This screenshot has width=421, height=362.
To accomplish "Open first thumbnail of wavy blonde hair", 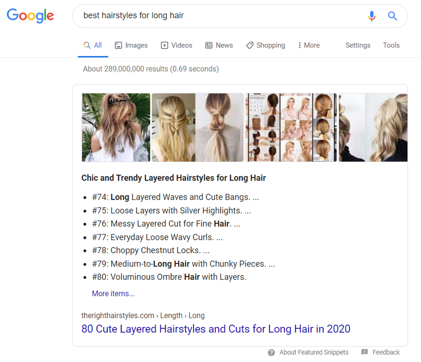I will (116, 127).
